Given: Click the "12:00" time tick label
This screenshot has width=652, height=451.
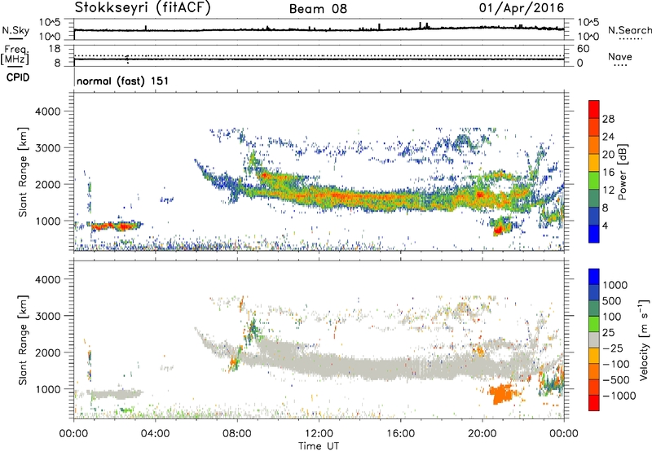Looking at the screenshot, I should (x=319, y=434).
